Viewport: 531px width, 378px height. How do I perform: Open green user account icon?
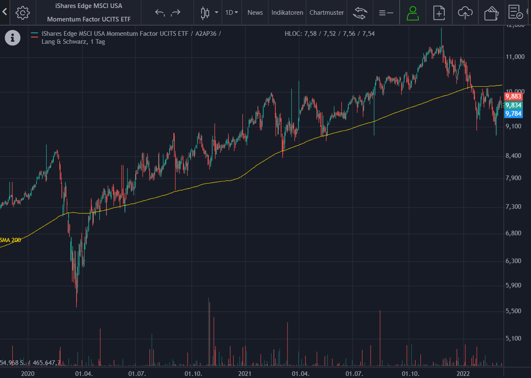(x=413, y=13)
